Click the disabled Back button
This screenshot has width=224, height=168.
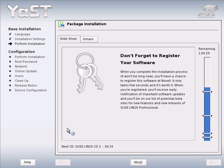[63, 162]
